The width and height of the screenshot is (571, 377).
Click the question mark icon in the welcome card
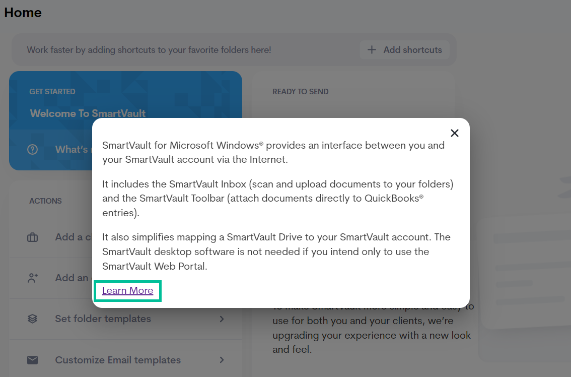33,150
